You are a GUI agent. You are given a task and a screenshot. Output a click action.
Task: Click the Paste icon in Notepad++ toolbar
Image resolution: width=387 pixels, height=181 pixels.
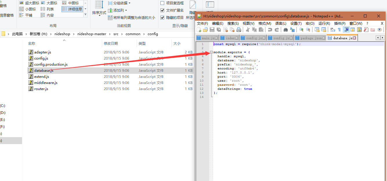click(261, 30)
